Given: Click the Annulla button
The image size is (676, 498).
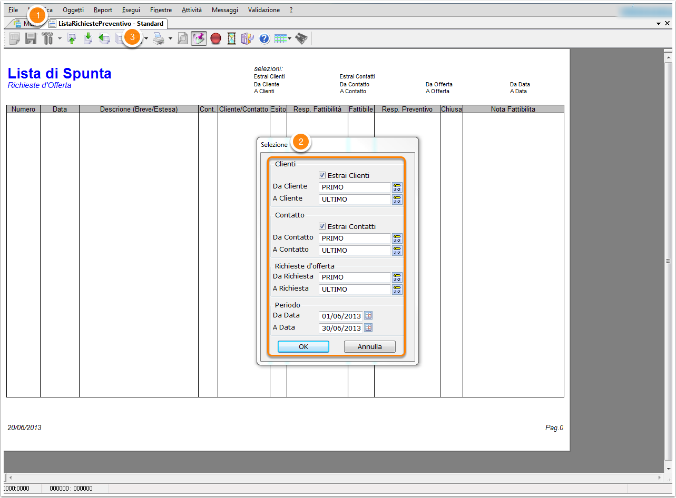Looking at the screenshot, I should tap(369, 346).
